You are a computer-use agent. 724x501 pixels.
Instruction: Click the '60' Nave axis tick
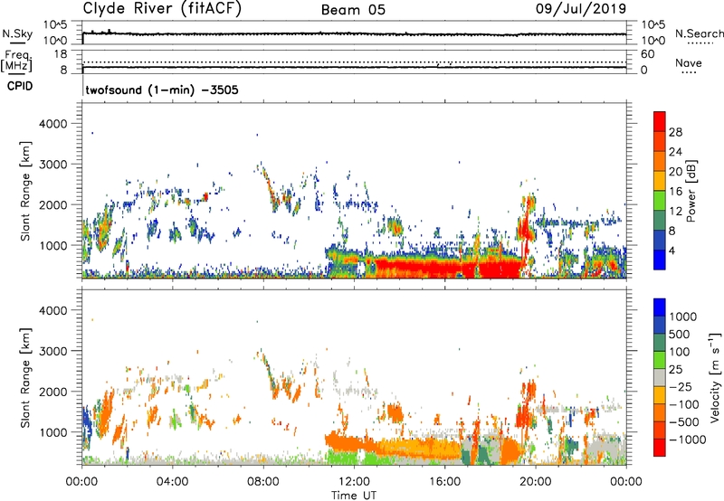(x=647, y=54)
